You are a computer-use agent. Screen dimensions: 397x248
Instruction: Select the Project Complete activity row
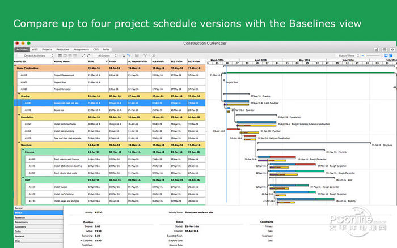(111, 89)
